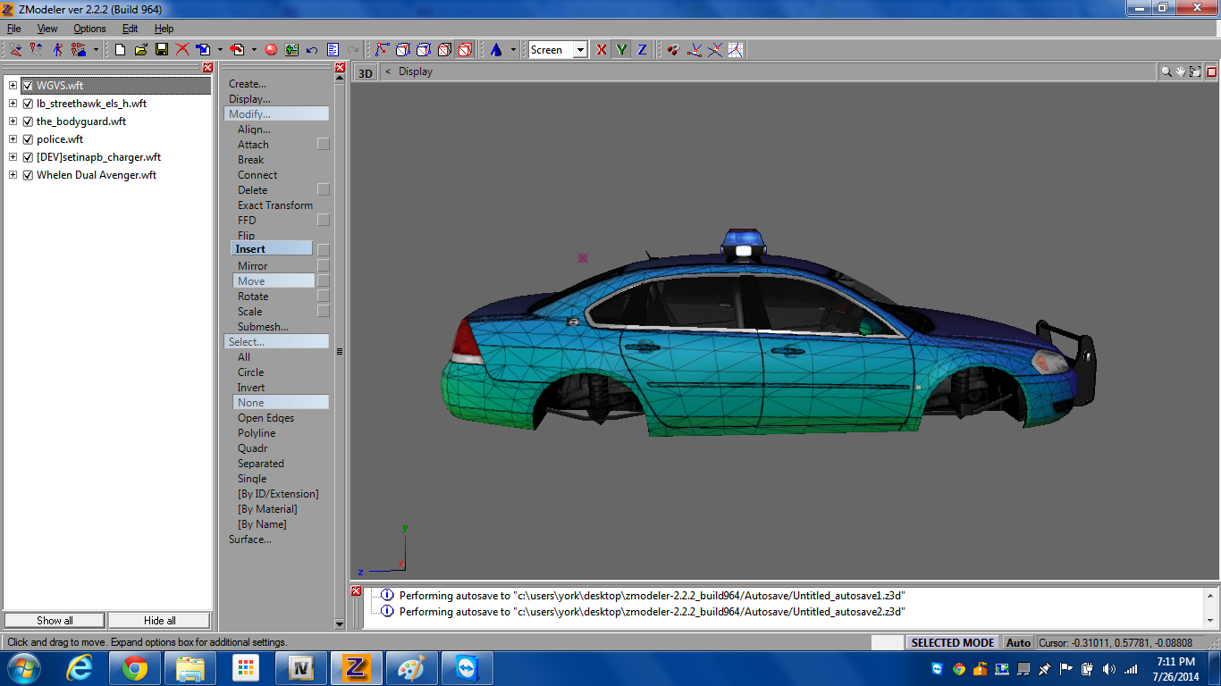Expand the lb_streethawk_els_h.wft tree node

pos(13,104)
